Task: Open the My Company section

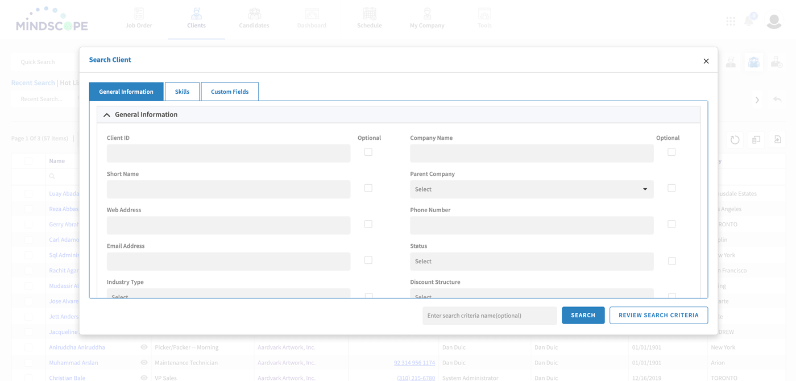Action: (427, 17)
